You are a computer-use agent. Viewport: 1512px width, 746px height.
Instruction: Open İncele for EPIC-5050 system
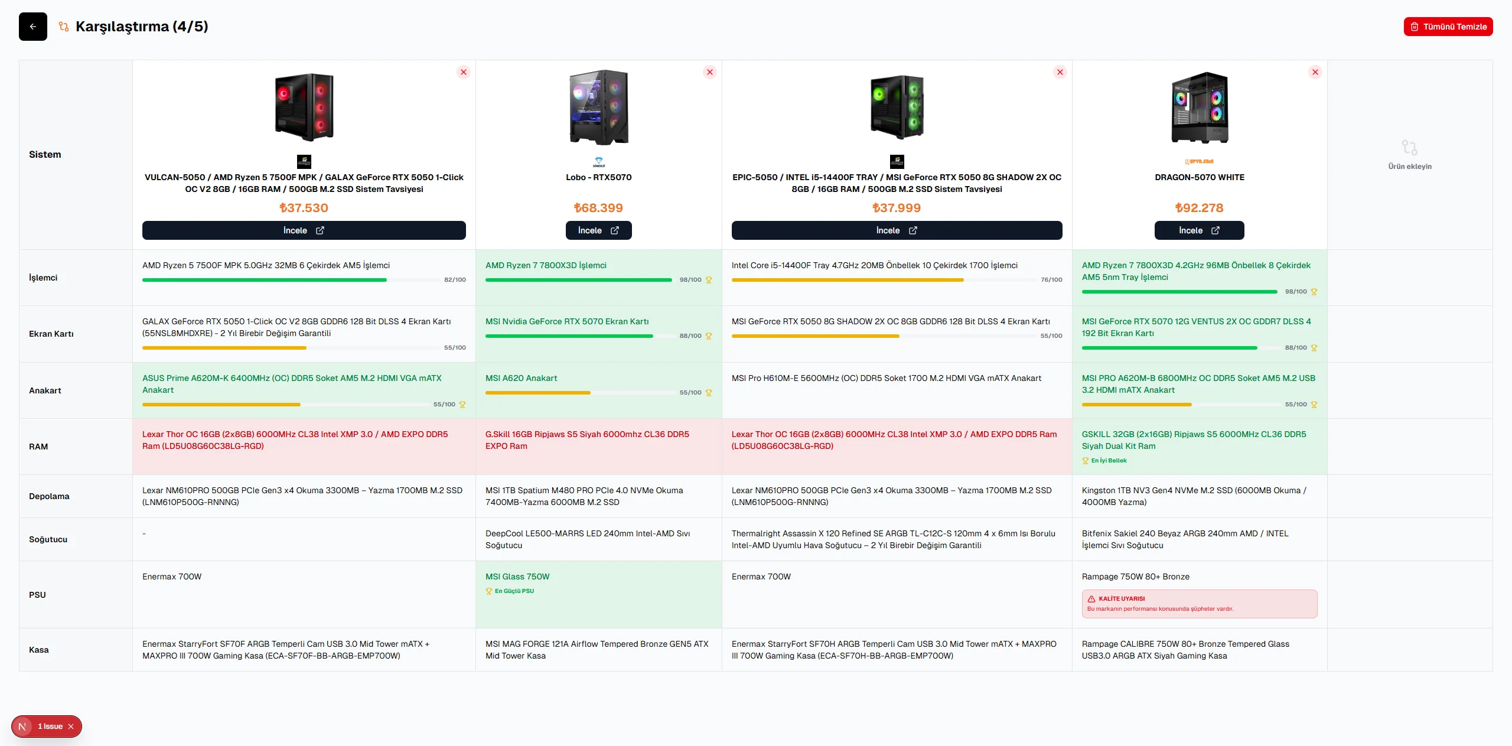tap(897, 230)
